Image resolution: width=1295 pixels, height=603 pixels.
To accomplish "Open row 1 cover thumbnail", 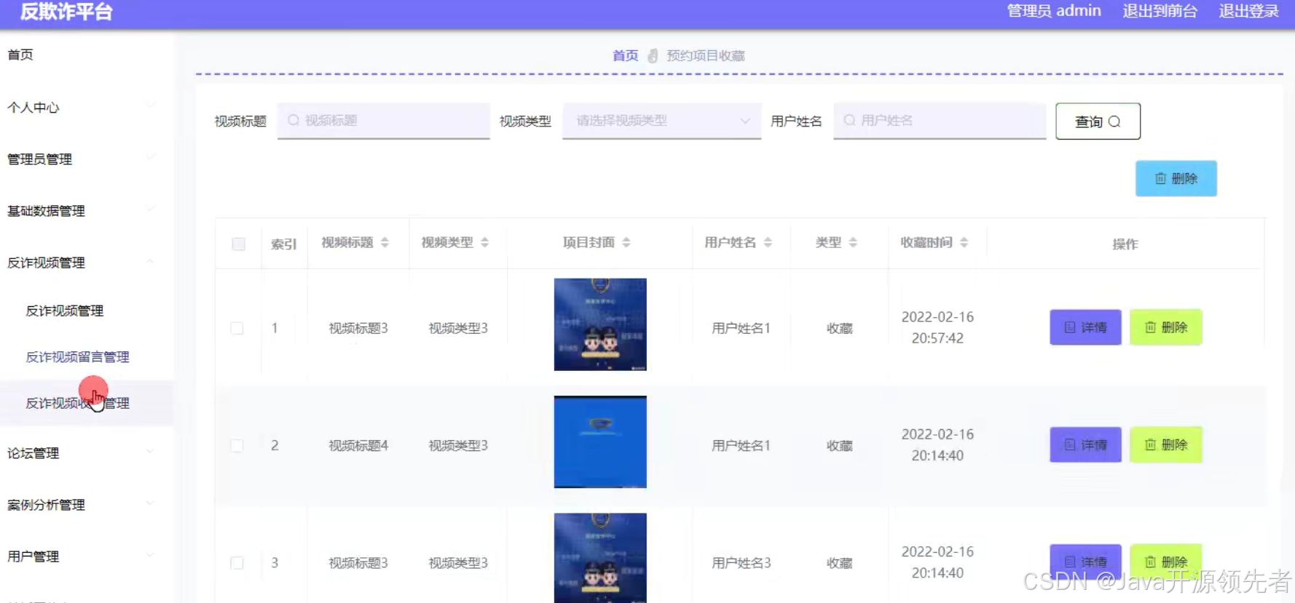I will tap(600, 324).
